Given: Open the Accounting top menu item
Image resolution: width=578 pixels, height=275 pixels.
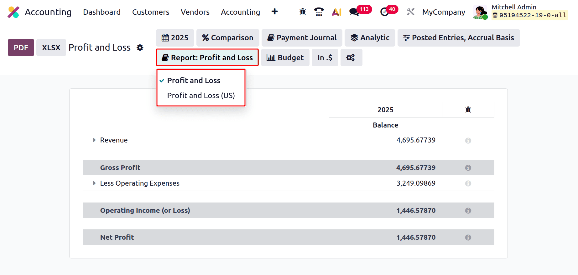Looking at the screenshot, I should (241, 12).
